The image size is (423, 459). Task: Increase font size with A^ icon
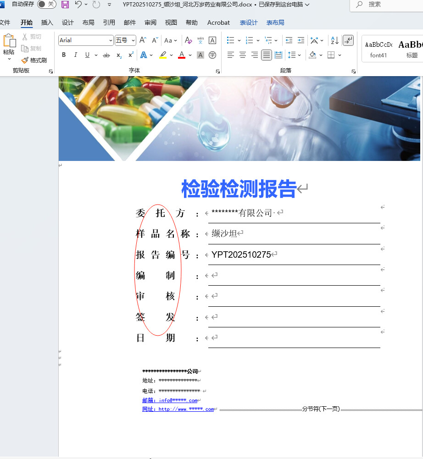tap(143, 40)
